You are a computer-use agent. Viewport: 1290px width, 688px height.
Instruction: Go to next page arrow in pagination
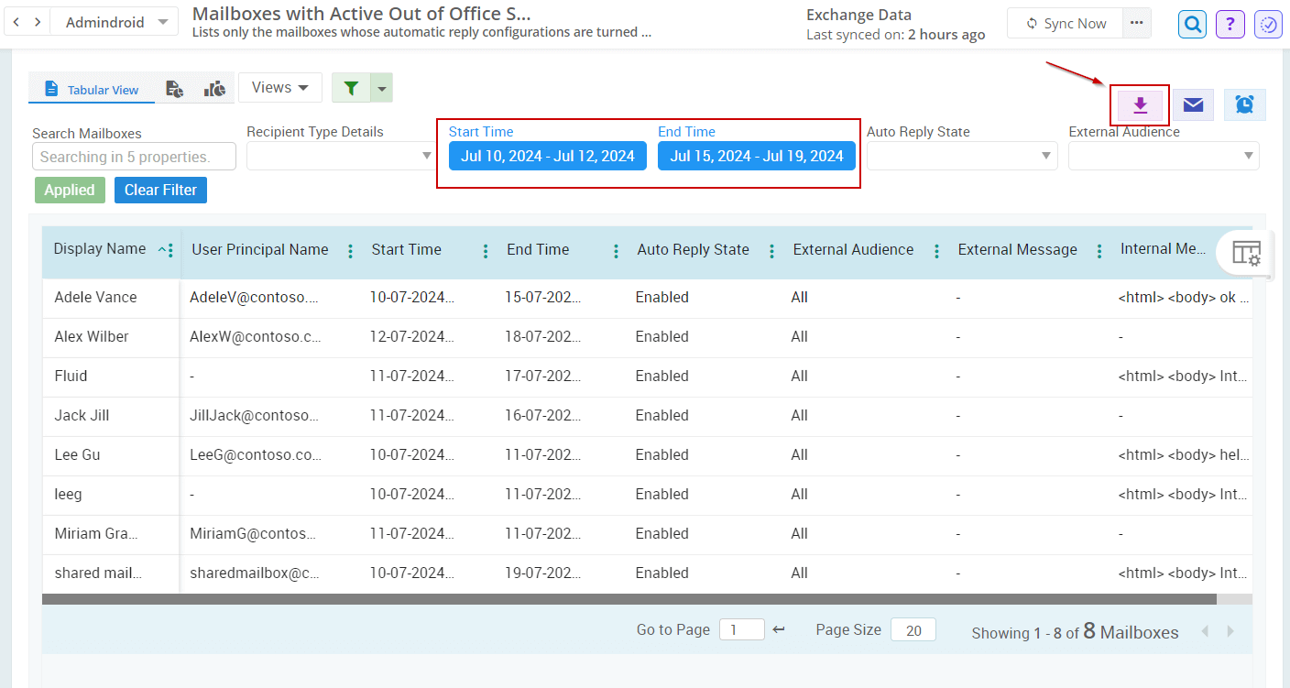point(1230,631)
